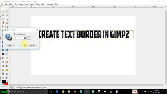Select the Smudge tool
Image resolution: width=167 pixels, height=94 pixels.
3,78
